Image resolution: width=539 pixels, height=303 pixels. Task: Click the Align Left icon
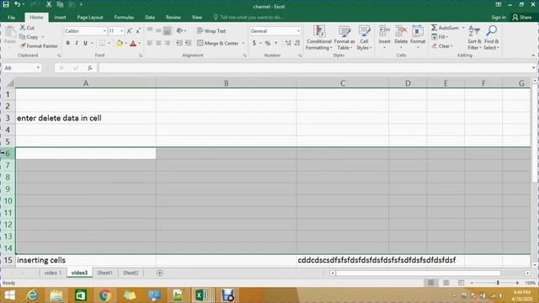[x=150, y=43]
